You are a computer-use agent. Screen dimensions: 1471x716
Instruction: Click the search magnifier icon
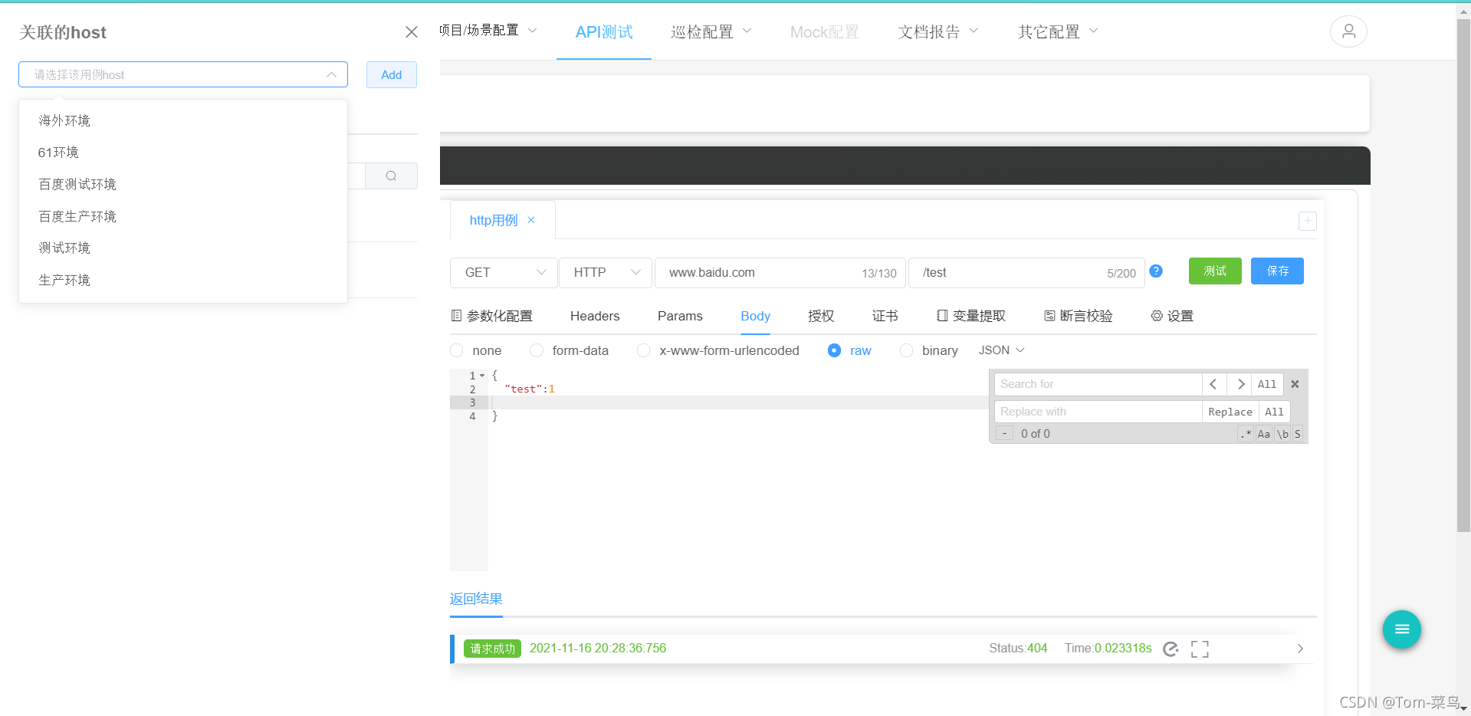click(391, 176)
